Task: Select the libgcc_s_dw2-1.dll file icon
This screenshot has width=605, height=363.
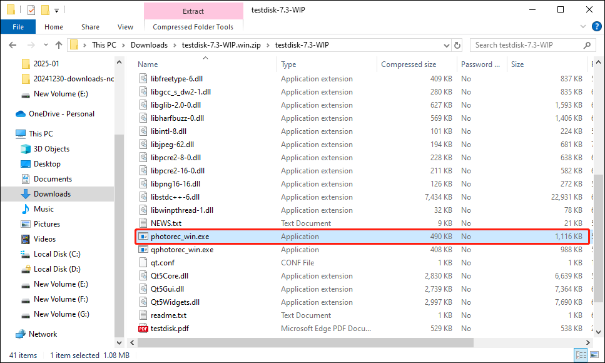Action: 143,92
